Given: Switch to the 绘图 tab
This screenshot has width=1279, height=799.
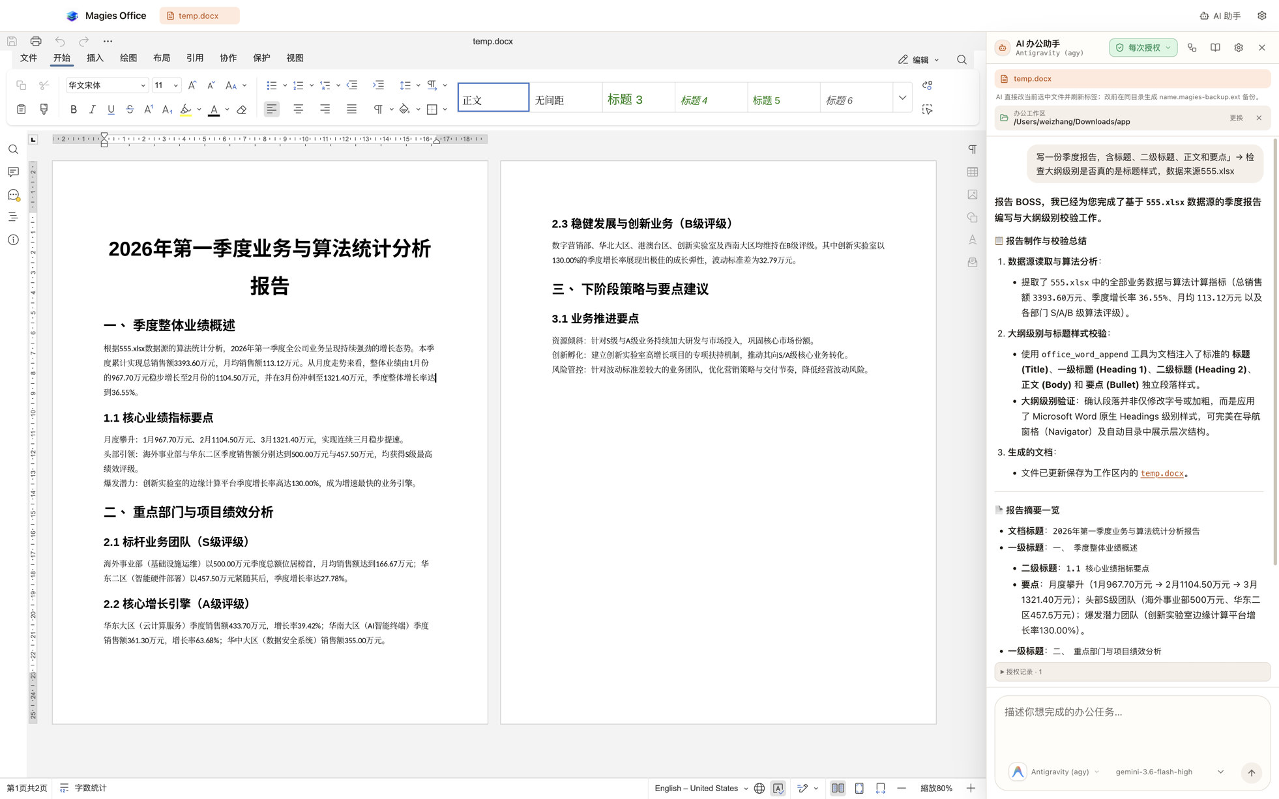Looking at the screenshot, I should click(128, 58).
